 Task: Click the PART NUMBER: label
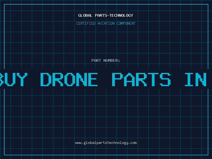(106, 60)
